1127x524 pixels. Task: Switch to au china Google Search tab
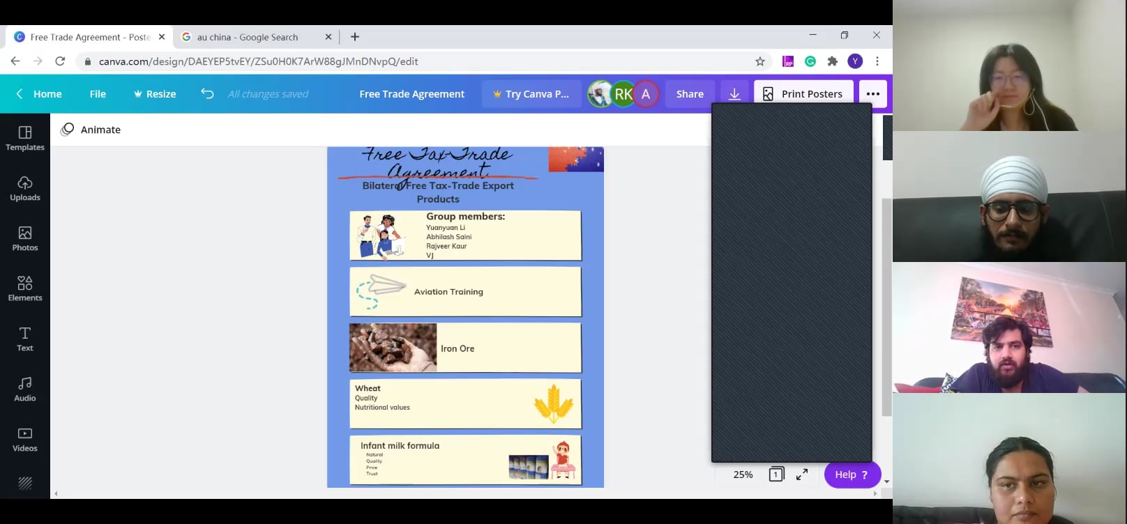248,37
